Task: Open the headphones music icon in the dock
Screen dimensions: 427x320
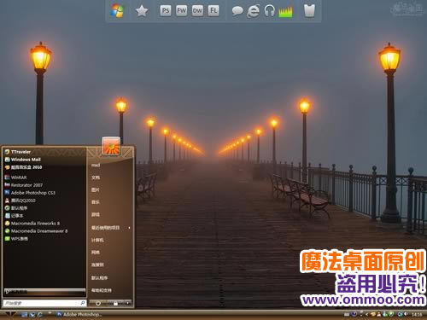Action: point(269,11)
